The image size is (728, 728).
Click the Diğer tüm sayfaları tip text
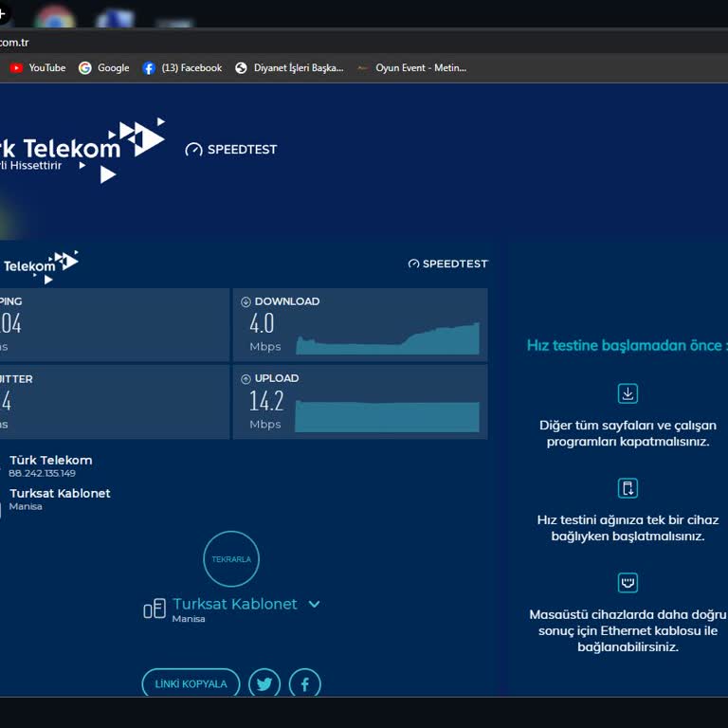(x=628, y=433)
